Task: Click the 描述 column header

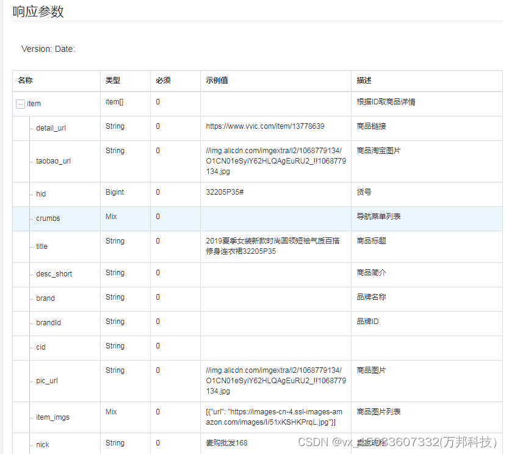Action: coord(364,80)
